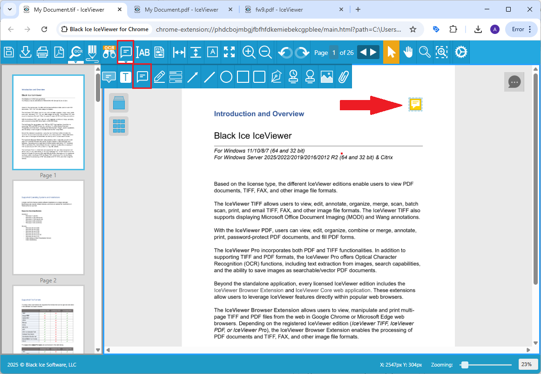Click the IceViewer Core web application link

tap(333, 290)
